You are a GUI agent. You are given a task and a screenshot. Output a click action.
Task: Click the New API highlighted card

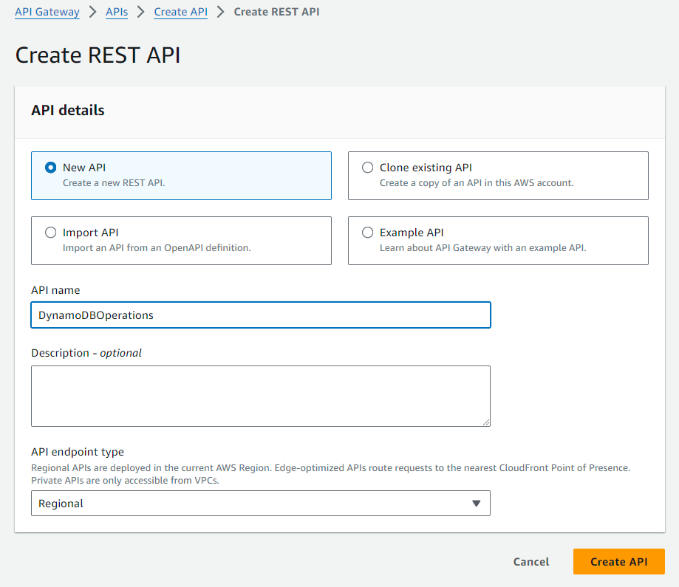click(x=181, y=175)
